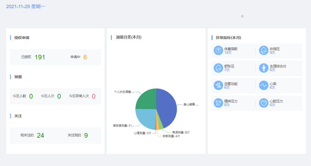Click the 心率 6次 text

click(273, 86)
